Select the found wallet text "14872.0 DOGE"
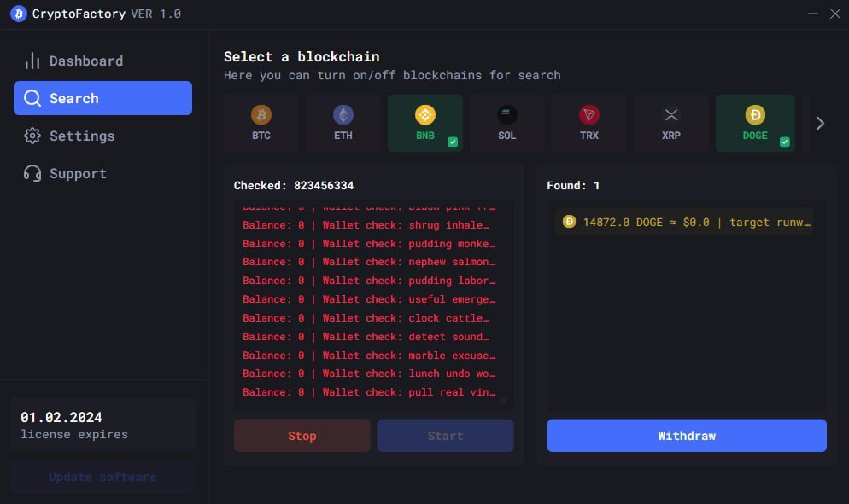849x504 pixels. tap(623, 223)
